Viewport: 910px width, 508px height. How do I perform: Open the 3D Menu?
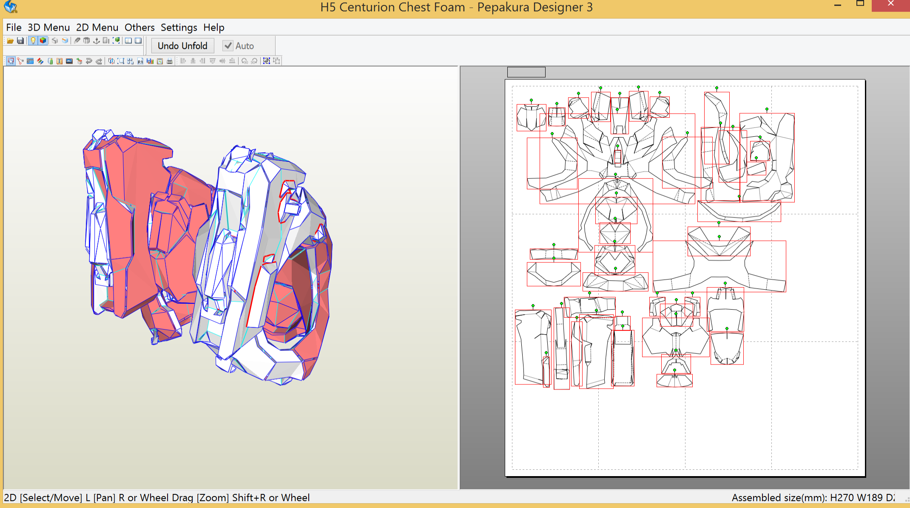tap(48, 27)
